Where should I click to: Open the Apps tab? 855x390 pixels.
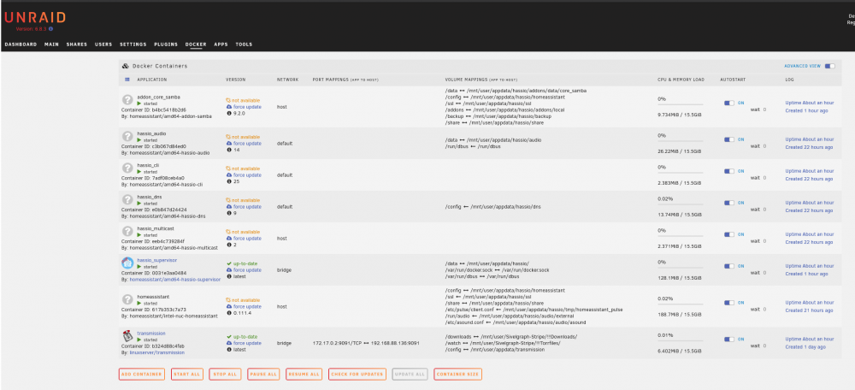pos(221,44)
